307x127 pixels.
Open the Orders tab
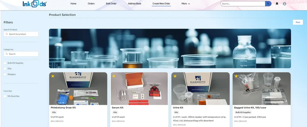91,4
